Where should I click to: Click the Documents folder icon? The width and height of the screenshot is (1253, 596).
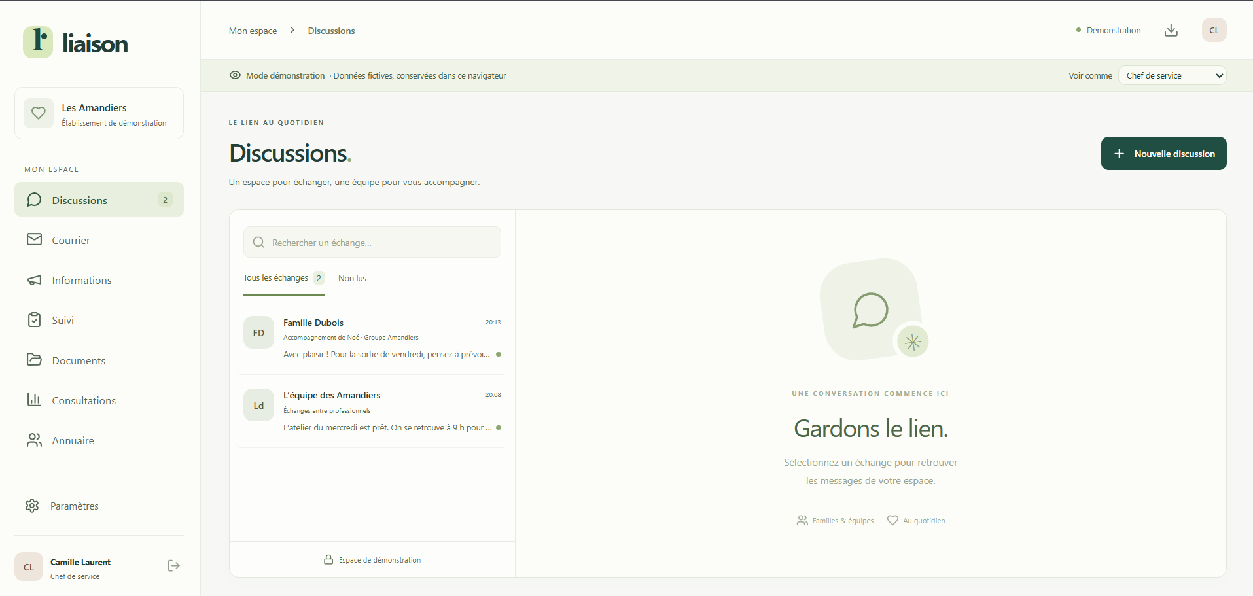click(34, 360)
